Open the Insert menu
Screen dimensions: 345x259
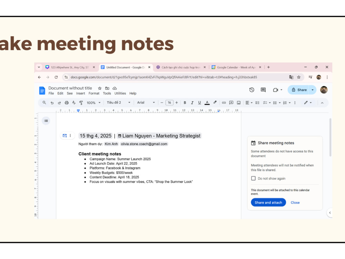(x=80, y=93)
